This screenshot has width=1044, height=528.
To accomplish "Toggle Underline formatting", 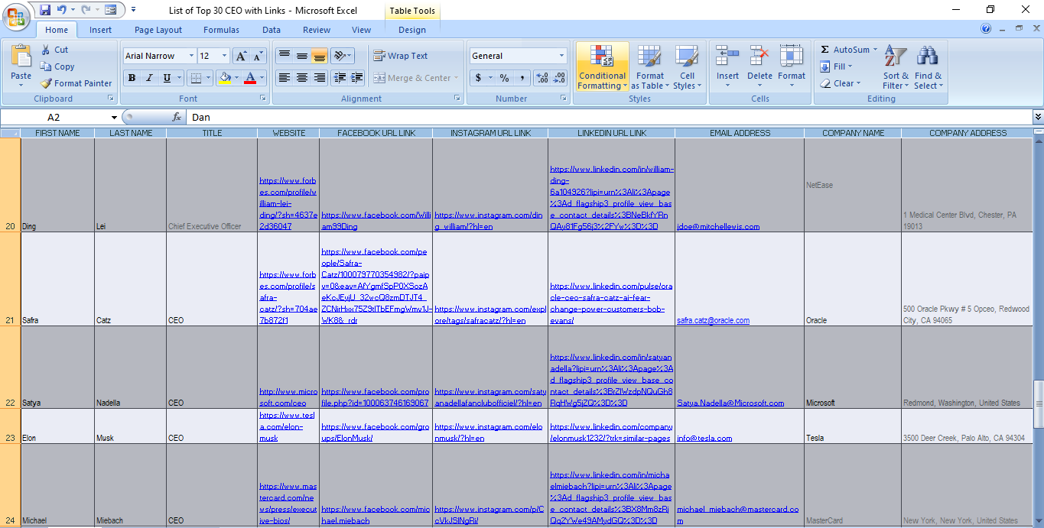I will click(167, 78).
